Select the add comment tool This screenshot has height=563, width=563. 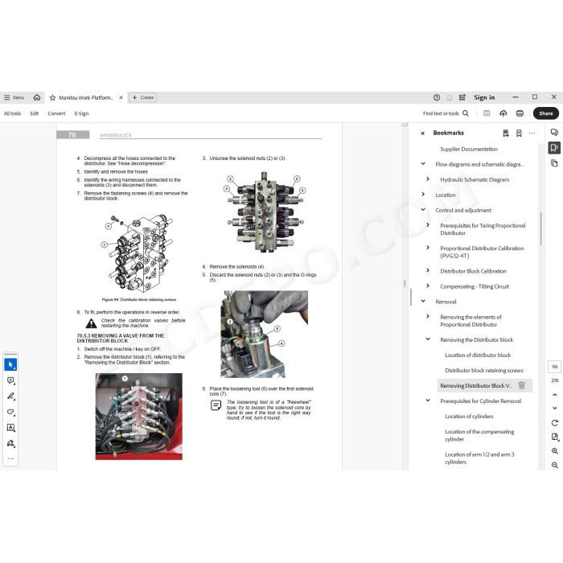10,380
